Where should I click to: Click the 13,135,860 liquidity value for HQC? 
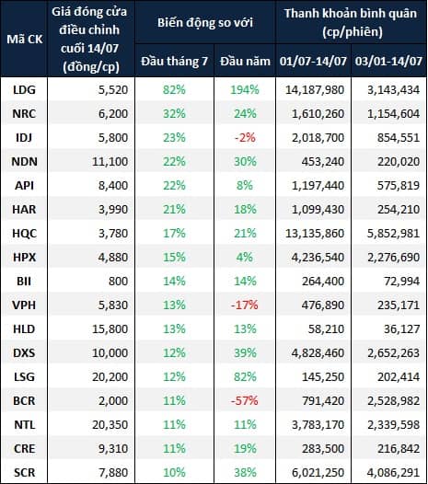[x=315, y=234]
